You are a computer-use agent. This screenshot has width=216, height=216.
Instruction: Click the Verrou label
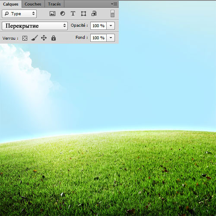point(10,38)
